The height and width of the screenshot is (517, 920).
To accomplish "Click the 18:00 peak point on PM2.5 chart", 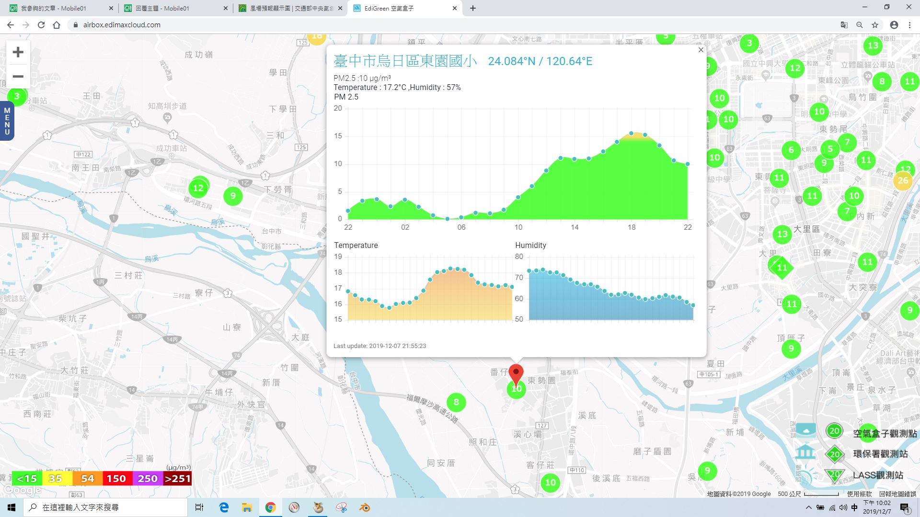I will (631, 133).
